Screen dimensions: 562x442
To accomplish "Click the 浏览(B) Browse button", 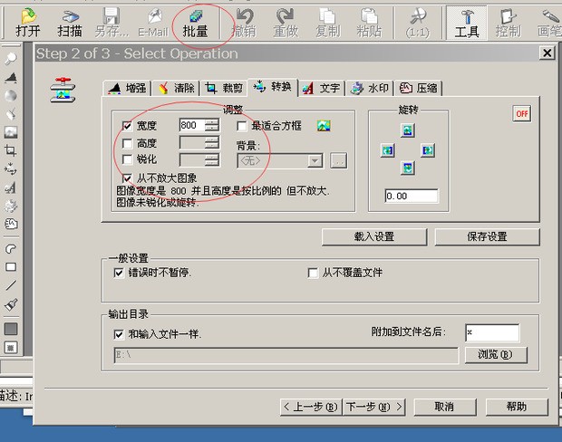I will [x=496, y=355].
